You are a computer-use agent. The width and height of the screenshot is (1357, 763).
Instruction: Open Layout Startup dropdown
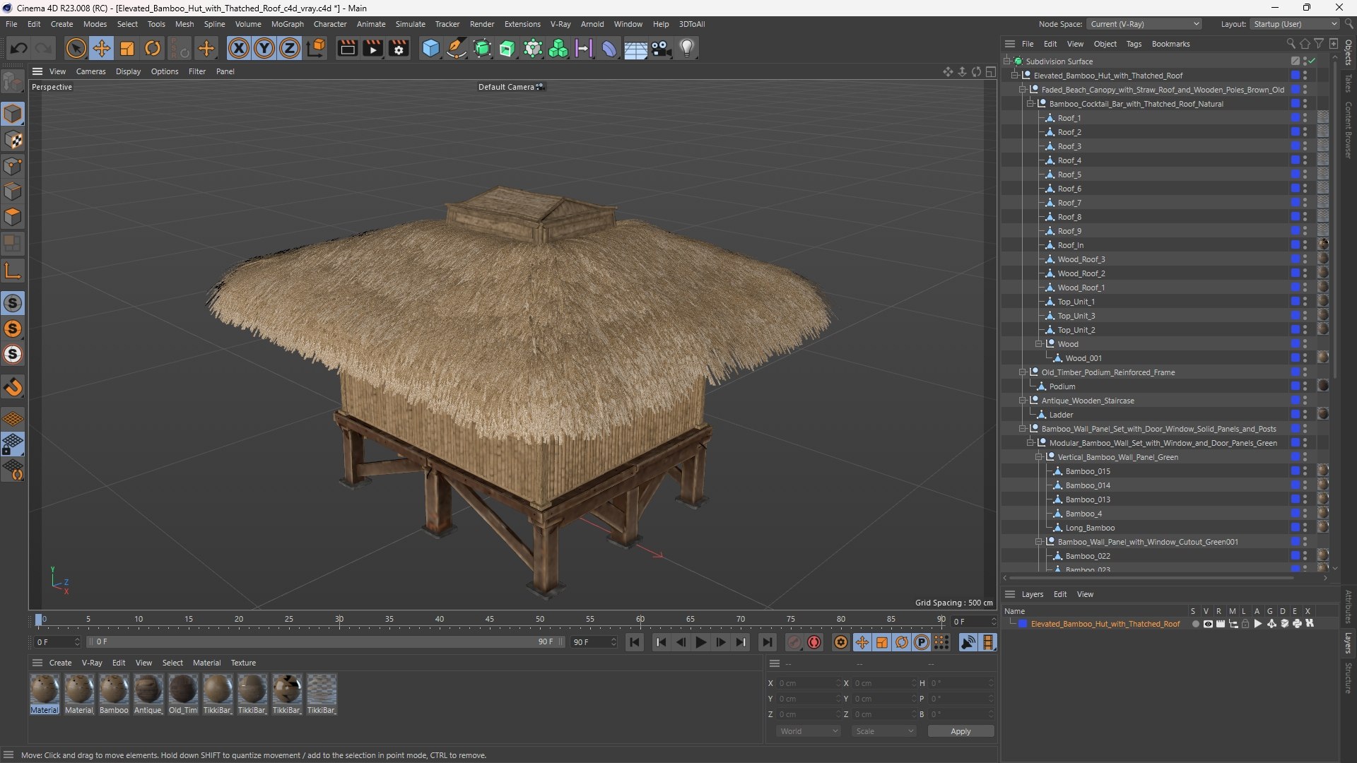[1295, 24]
